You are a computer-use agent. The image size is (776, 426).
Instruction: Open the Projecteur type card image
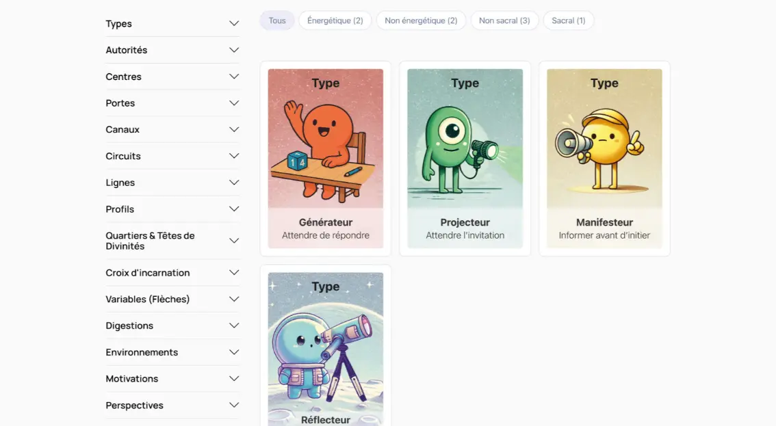pos(465,139)
